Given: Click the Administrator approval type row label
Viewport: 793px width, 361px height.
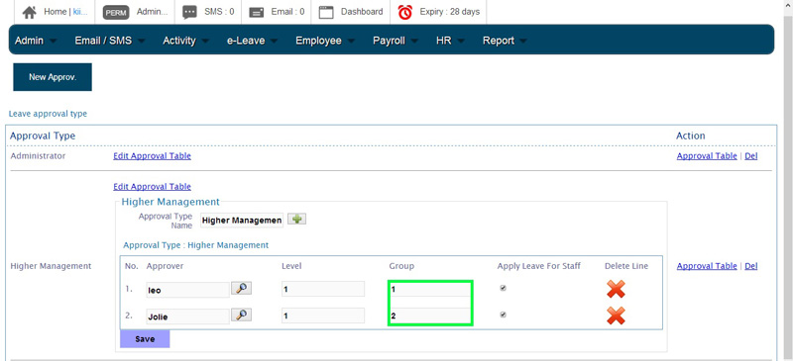Looking at the screenshot, I should [x=38, y=156].
